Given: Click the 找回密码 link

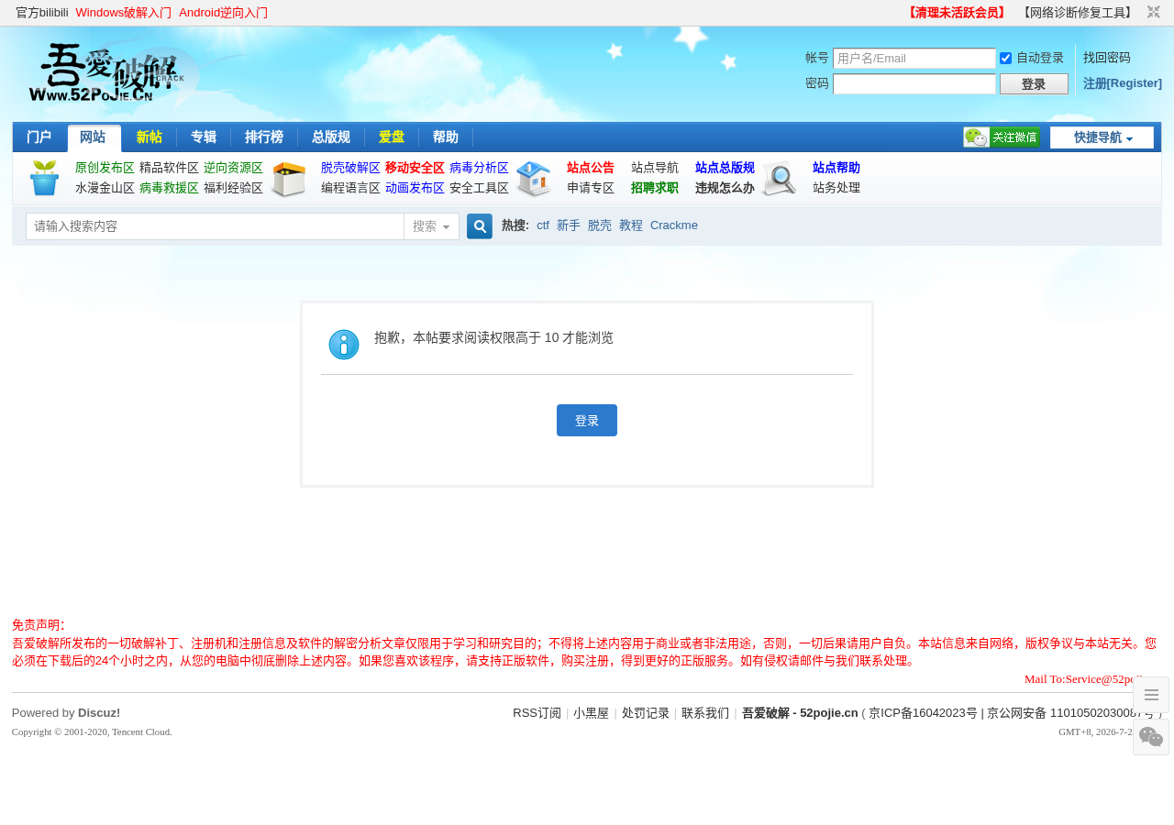Looking at the screenshot, I should 1107,58.
